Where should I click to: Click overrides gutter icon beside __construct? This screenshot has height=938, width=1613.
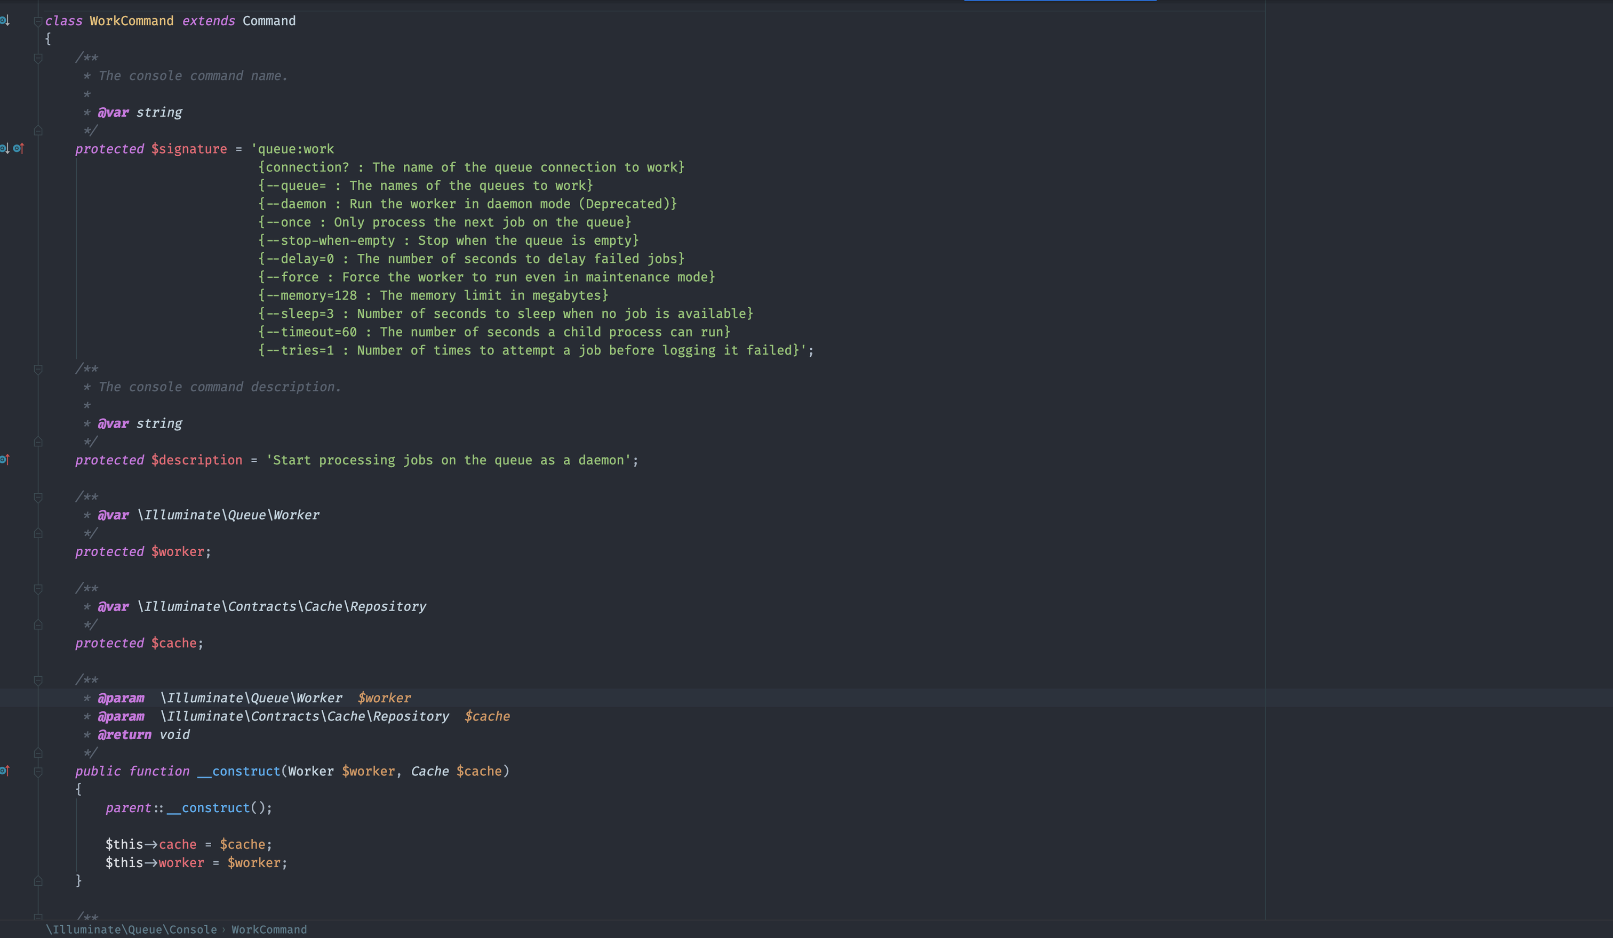pyautogui.click(x=4, y=771)
